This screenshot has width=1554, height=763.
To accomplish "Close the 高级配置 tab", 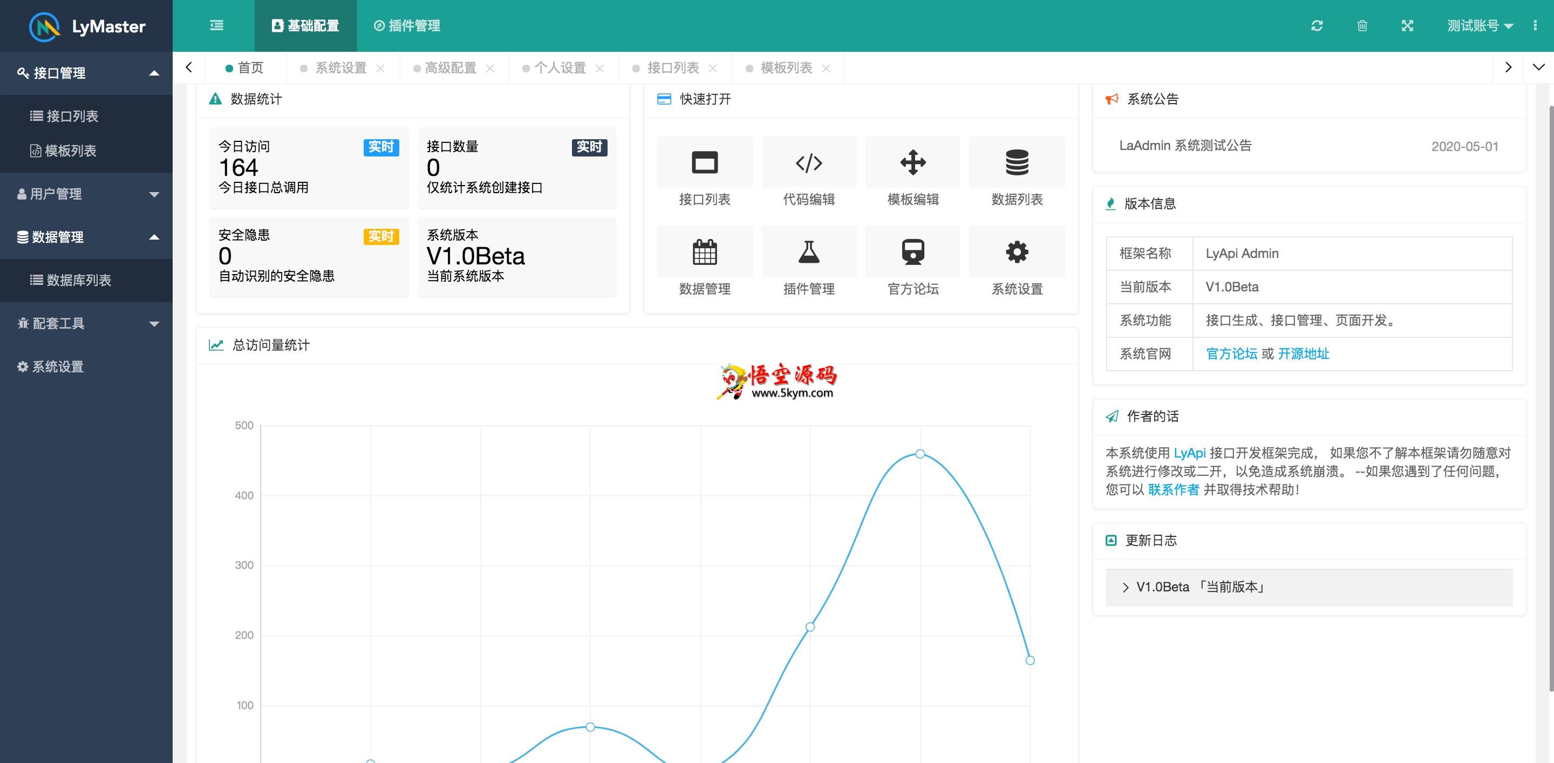I will pos(490,68).
